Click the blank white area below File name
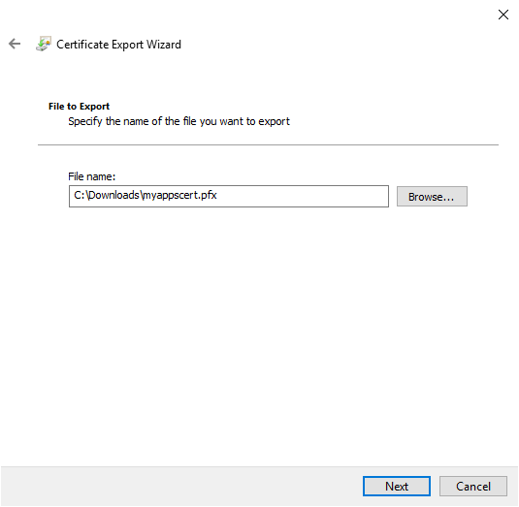The width and height of the screenshot is (519, 507). coord(258,331)
